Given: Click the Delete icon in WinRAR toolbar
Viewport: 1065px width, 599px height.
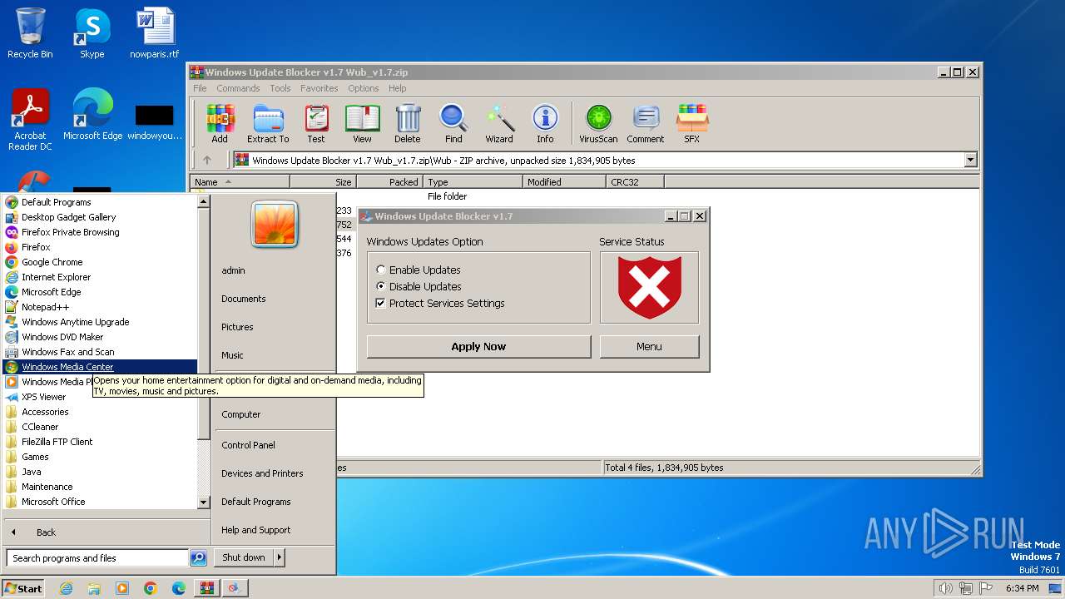Looking at the screenshot, I should point(408,123).
